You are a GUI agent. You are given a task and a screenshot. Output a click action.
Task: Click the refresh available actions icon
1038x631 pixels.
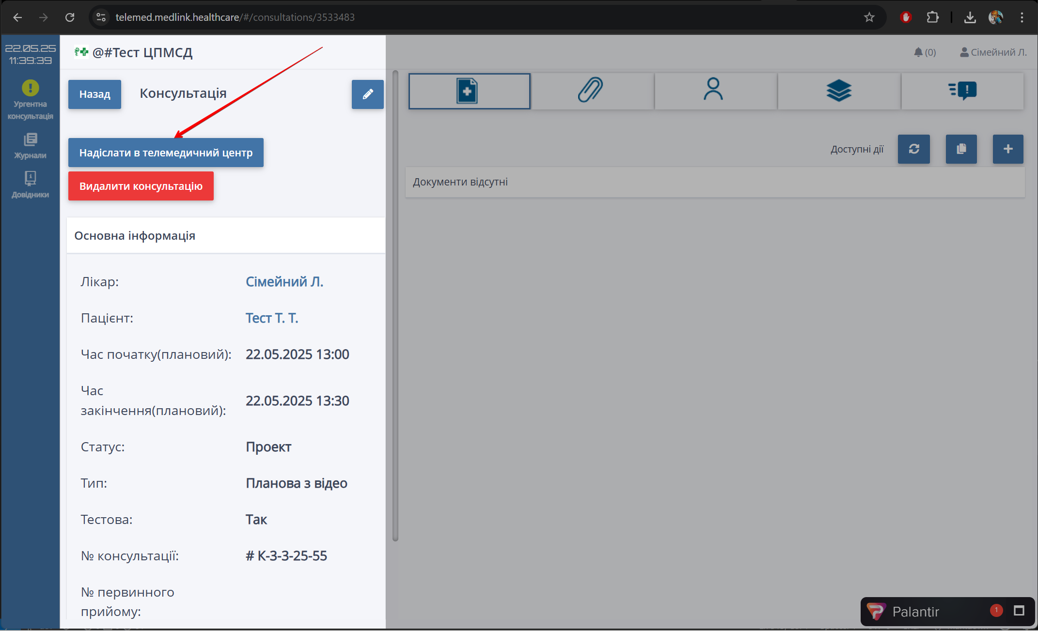pyautogui.click(x=913, y=149)
